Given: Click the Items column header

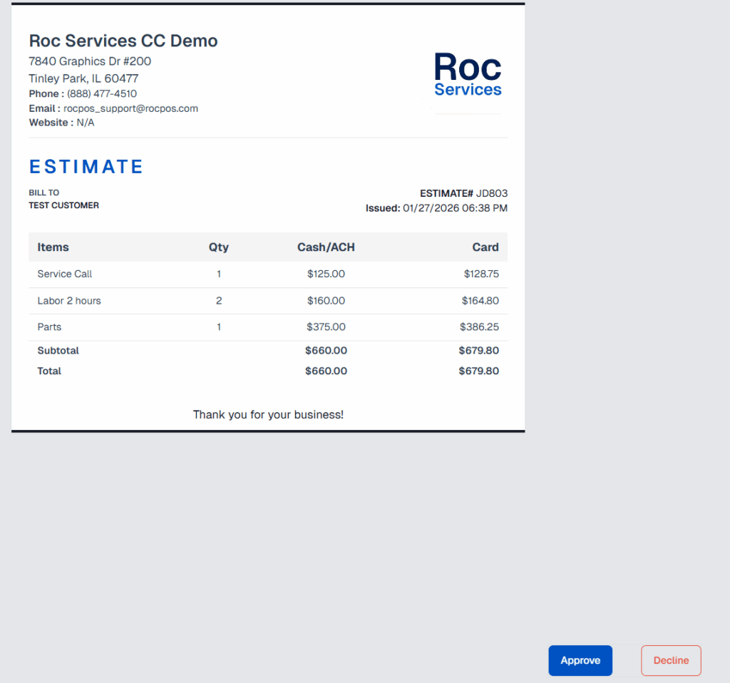Looking at the screenshot, I should click(53, 247).
